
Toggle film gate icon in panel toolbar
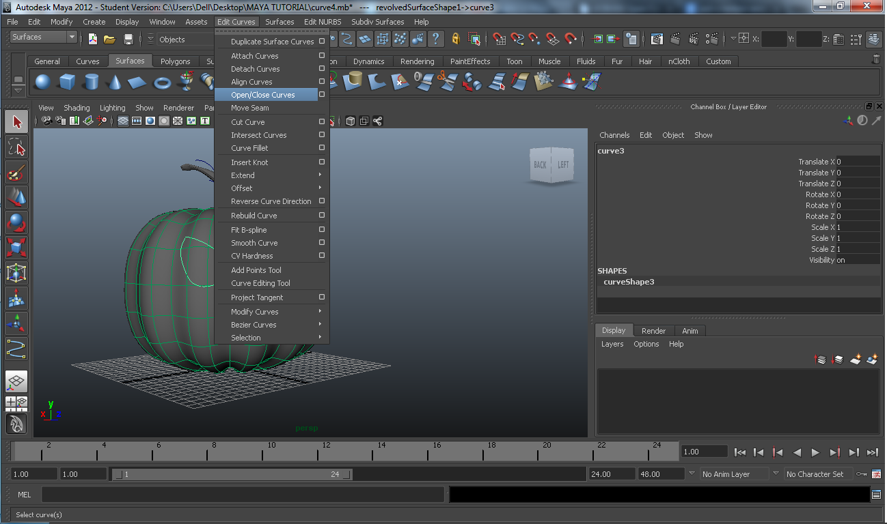point(137,121)
